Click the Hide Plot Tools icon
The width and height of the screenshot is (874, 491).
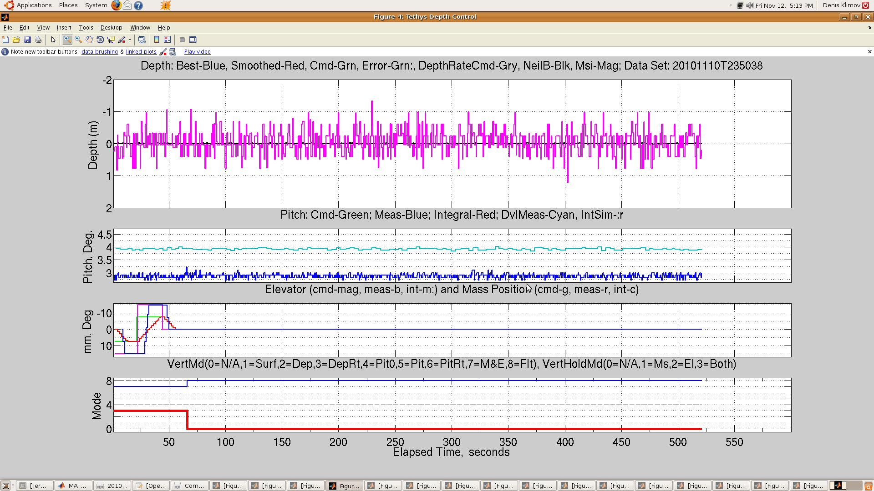182,40
